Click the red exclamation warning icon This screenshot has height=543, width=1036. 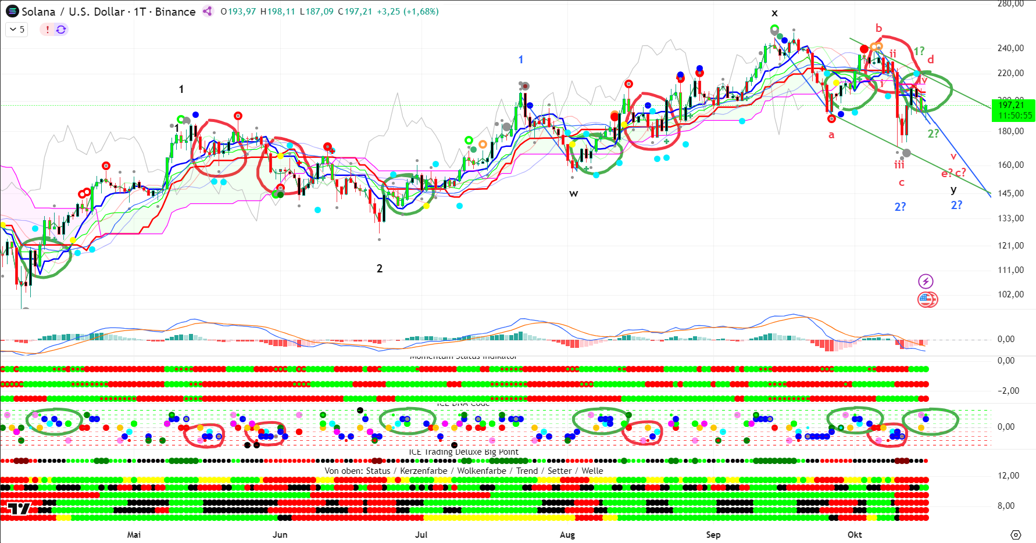click(47, 30)
